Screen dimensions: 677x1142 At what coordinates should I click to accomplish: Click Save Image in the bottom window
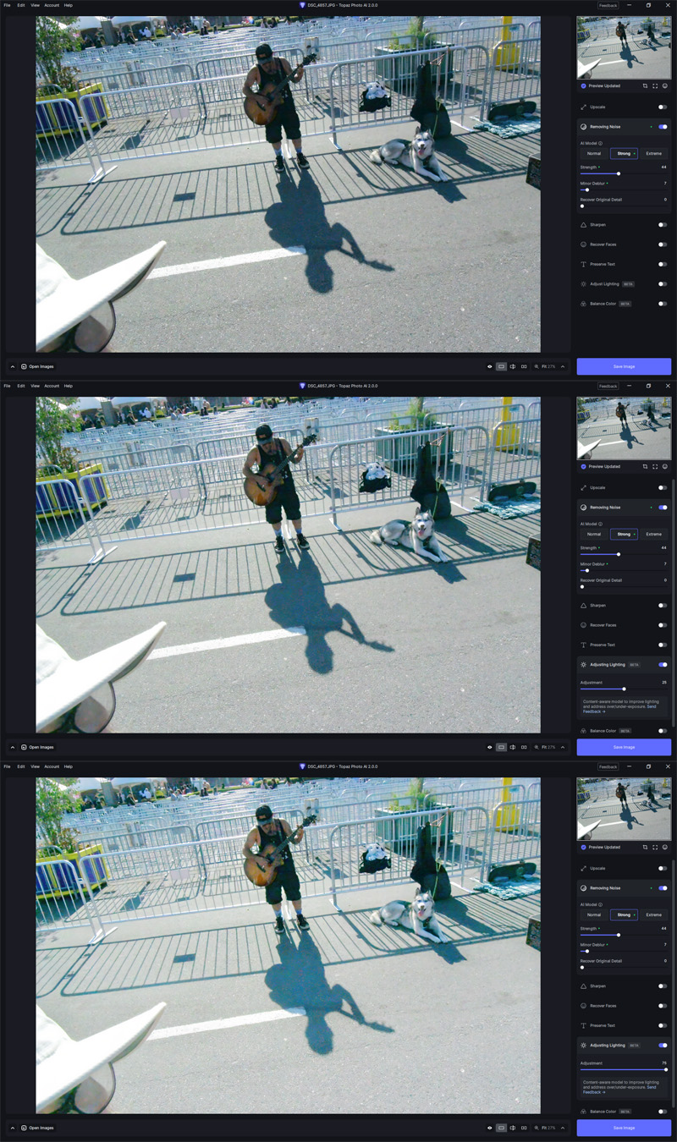click(x=624, y=1128)
